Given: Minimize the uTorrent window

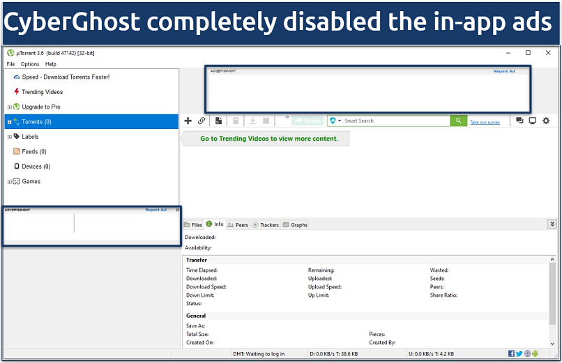Looking at the screenshot, I should 508,53.
